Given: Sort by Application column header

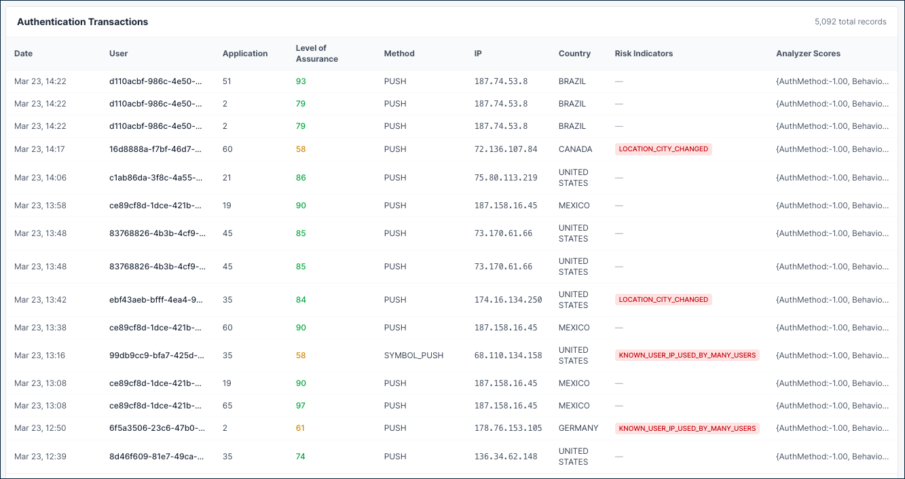Looking at the screenshot, I should (x=244, y=53).
